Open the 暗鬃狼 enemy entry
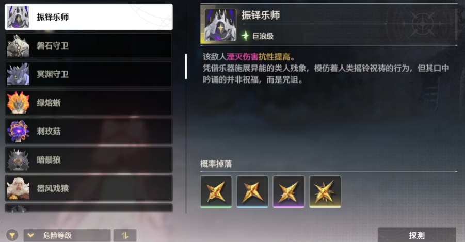Viewport: 465px width, 242px height. click(x=89, y=159)
